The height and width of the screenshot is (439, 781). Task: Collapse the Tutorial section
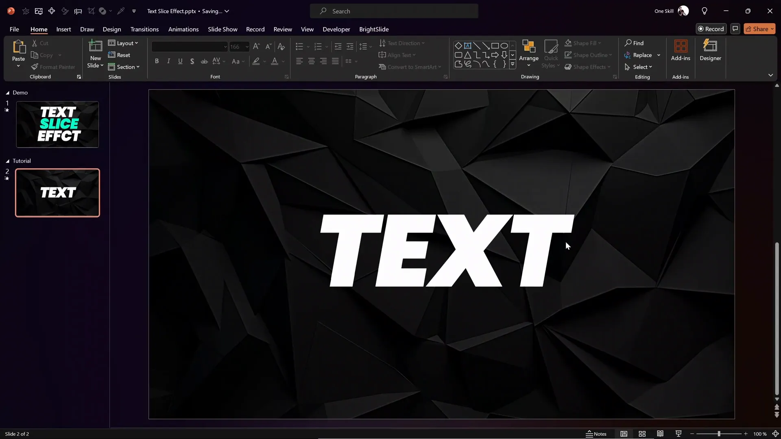pyautogui.click(x=7, y=161)
